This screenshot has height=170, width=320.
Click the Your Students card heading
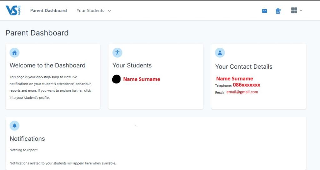coord(132,66)
